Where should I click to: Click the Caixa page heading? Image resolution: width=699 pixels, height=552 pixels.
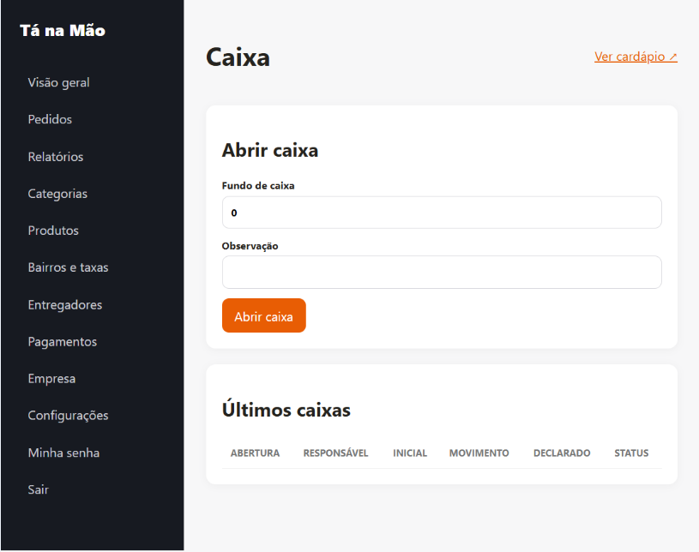[x=238, y=57]
